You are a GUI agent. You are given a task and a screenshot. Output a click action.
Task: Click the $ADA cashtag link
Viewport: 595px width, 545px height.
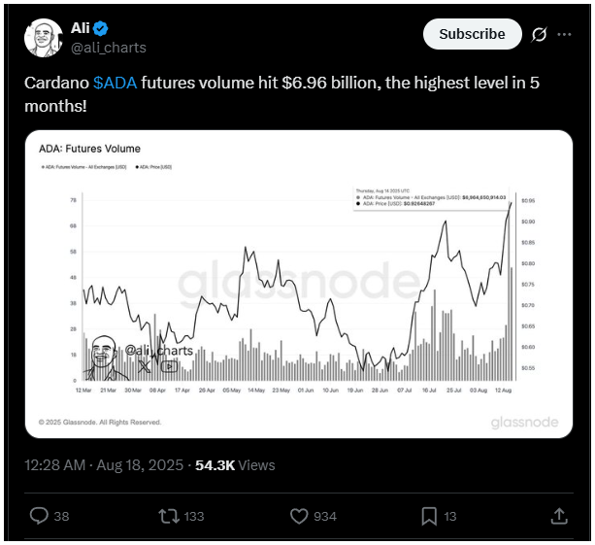point(115,83)
